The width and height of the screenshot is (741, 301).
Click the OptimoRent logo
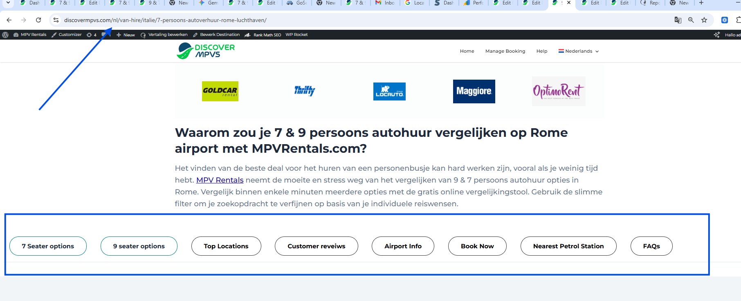[559, 91]
